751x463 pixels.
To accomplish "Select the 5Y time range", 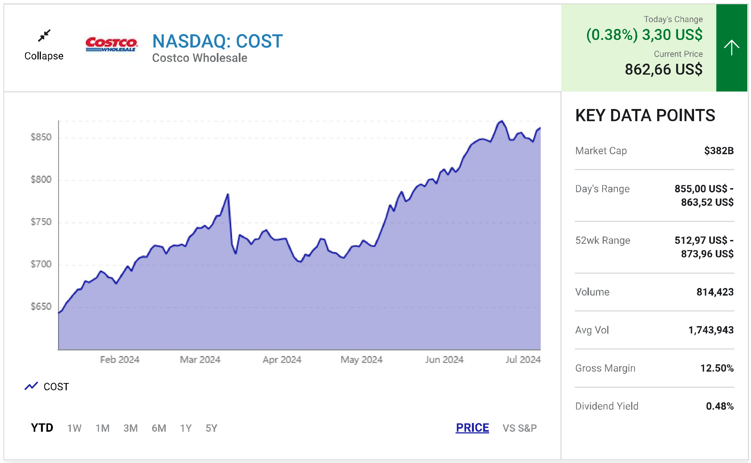I will [211, 428].
